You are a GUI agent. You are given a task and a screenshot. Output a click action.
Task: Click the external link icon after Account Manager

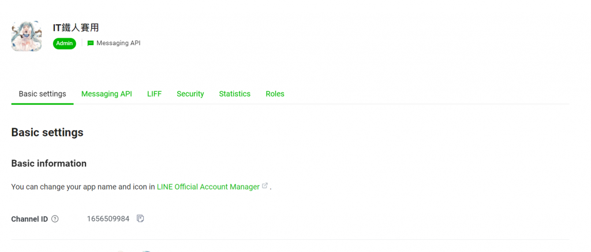(x=265, y=186)
